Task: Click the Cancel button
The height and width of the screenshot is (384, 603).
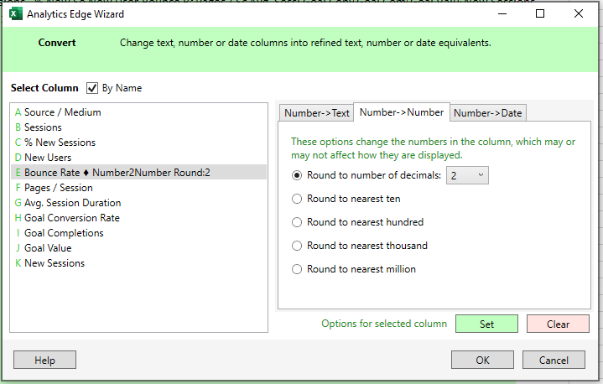Action: (x=554, y=360)
